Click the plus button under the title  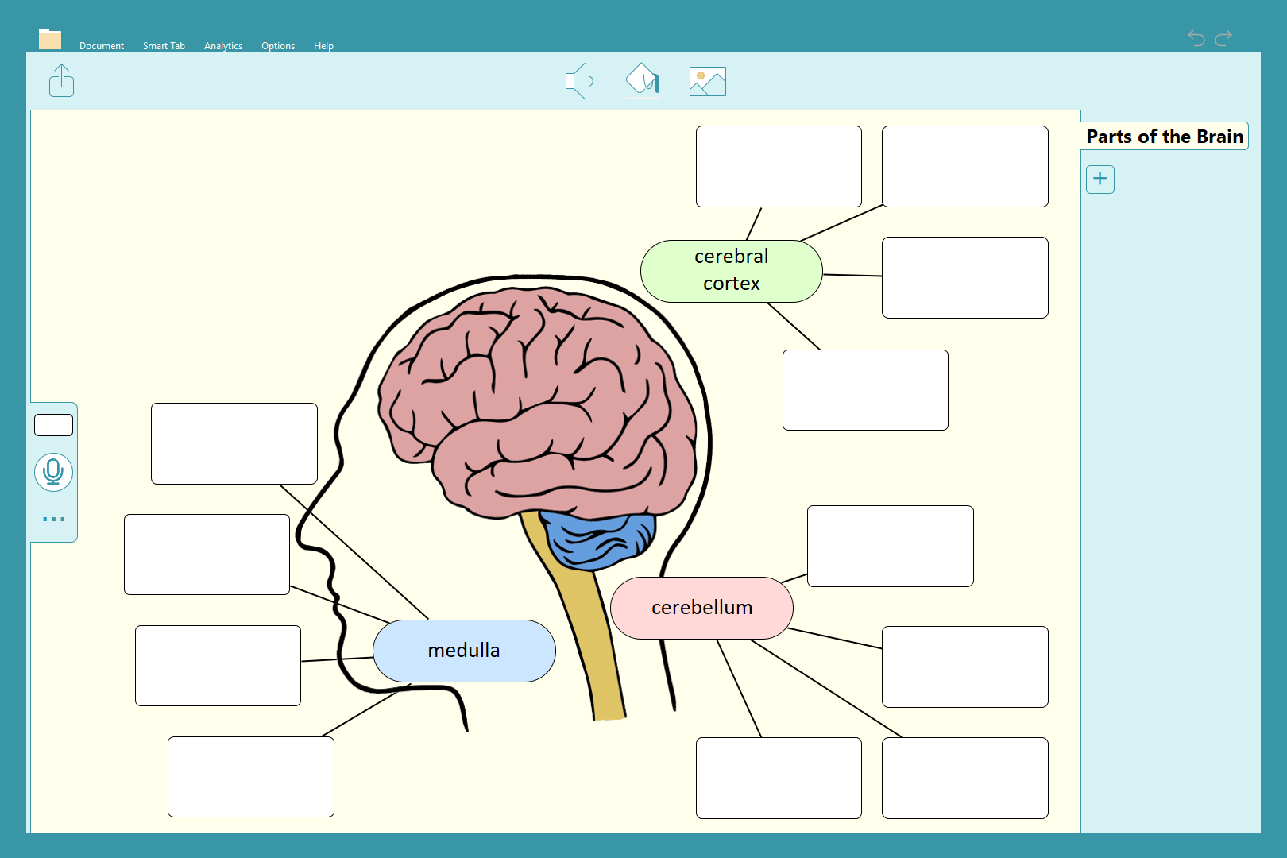[1100, 179]
